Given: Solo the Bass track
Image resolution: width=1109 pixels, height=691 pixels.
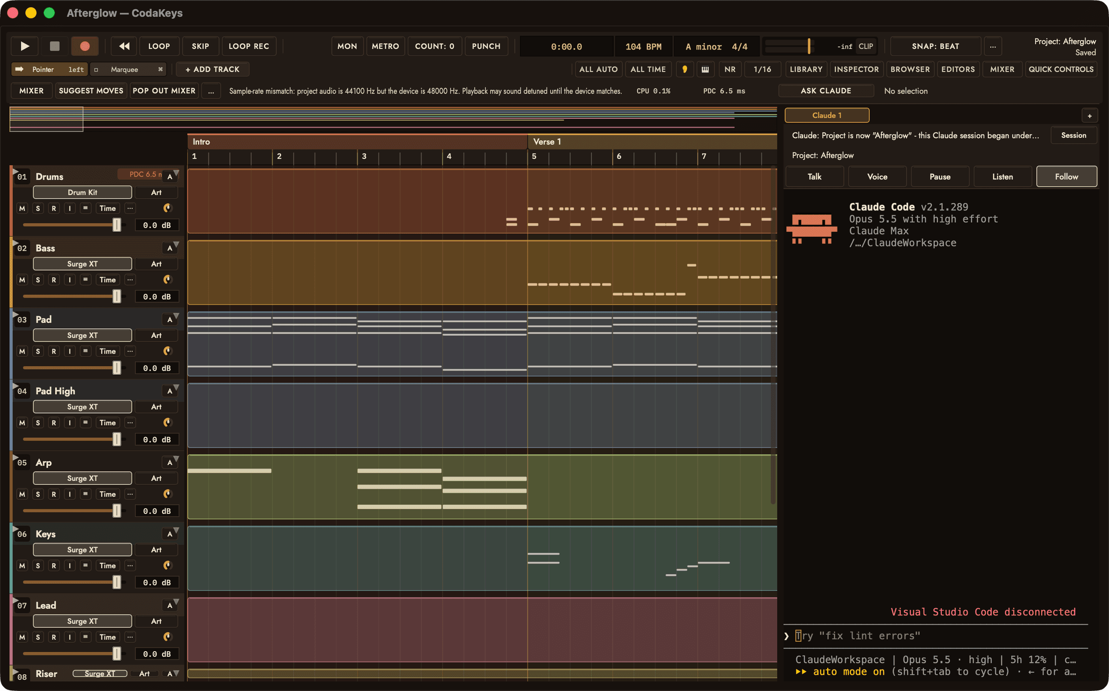Looking at the screenshot, I should click(x=38, y=280).
